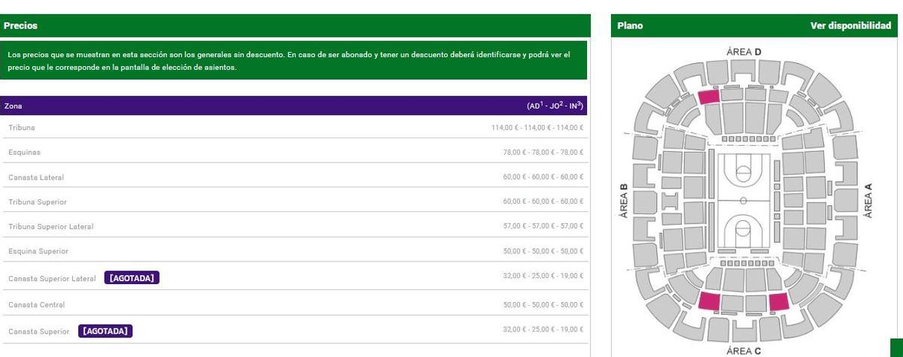Viewport: 903px width, 357px height.
Task: Click the AGOTADA badge on the Canasta Superior row
Action: 105,331
